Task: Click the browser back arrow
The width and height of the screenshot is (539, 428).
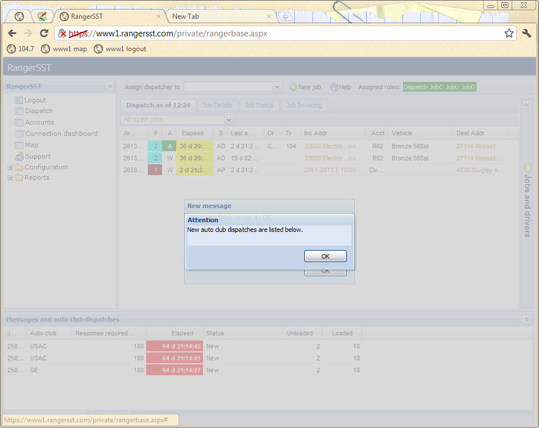Action: [13, 34]
